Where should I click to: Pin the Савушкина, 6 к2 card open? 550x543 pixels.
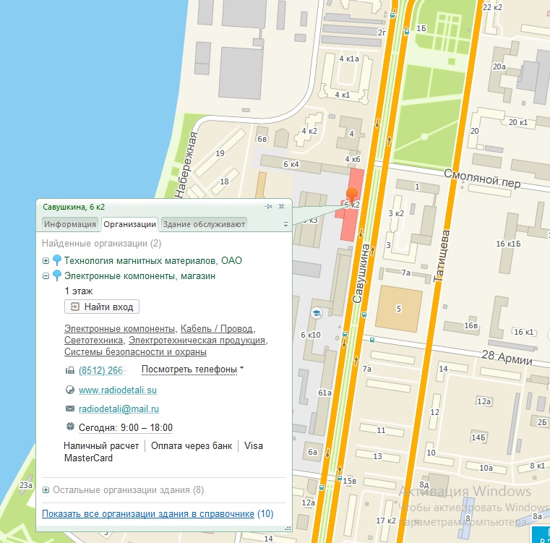(x=269, y=206)
